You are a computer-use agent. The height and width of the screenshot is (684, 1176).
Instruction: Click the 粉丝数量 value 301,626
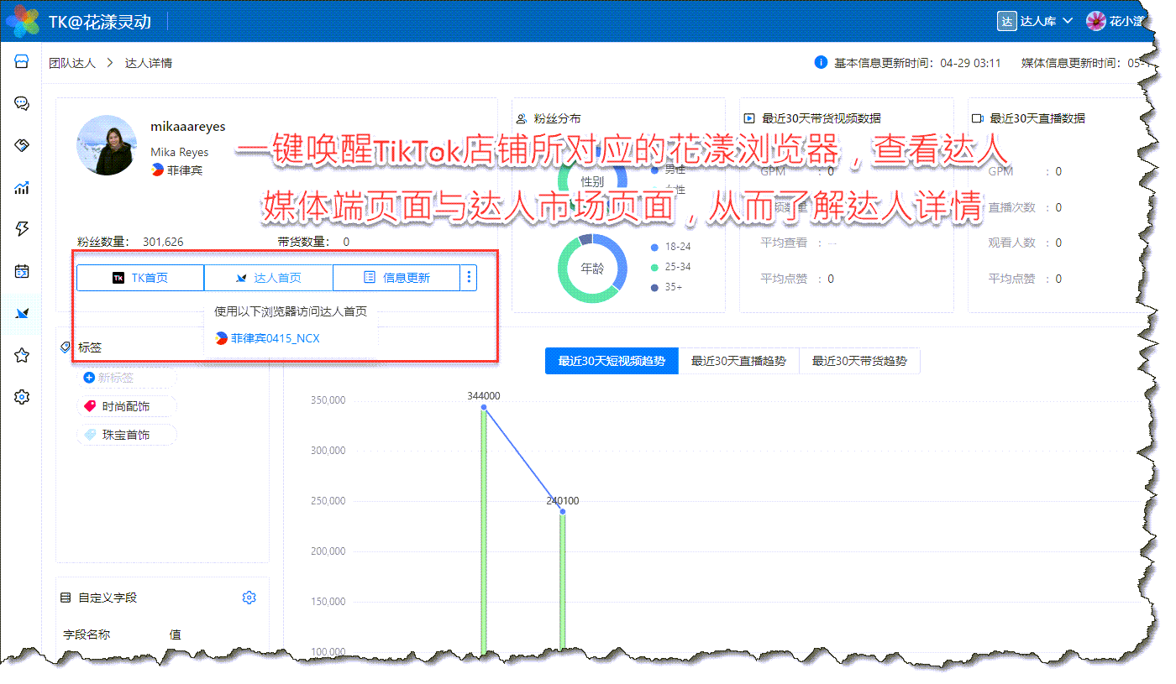tap(163, 242)
